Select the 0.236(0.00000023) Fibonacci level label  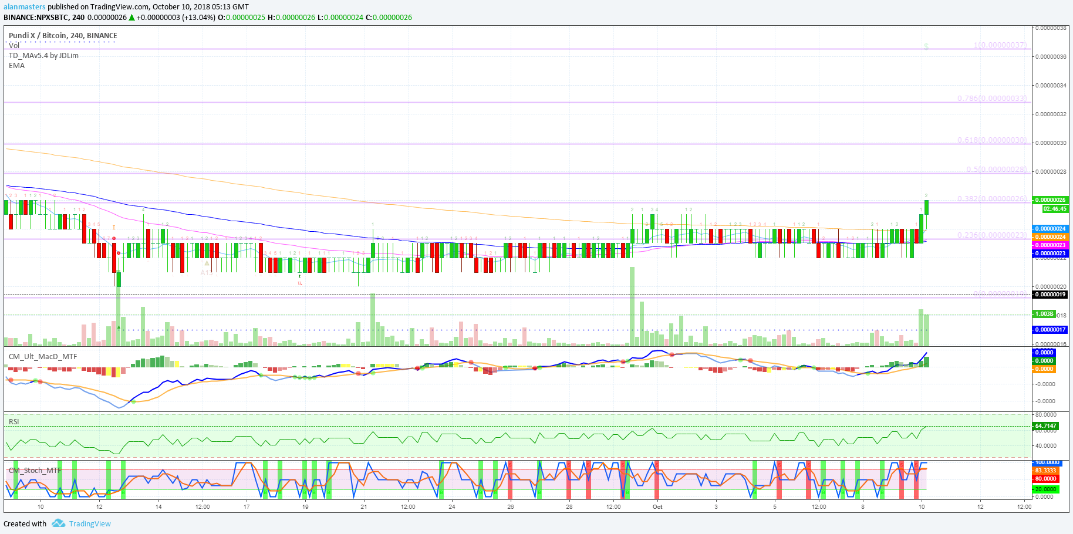(993, 235)
